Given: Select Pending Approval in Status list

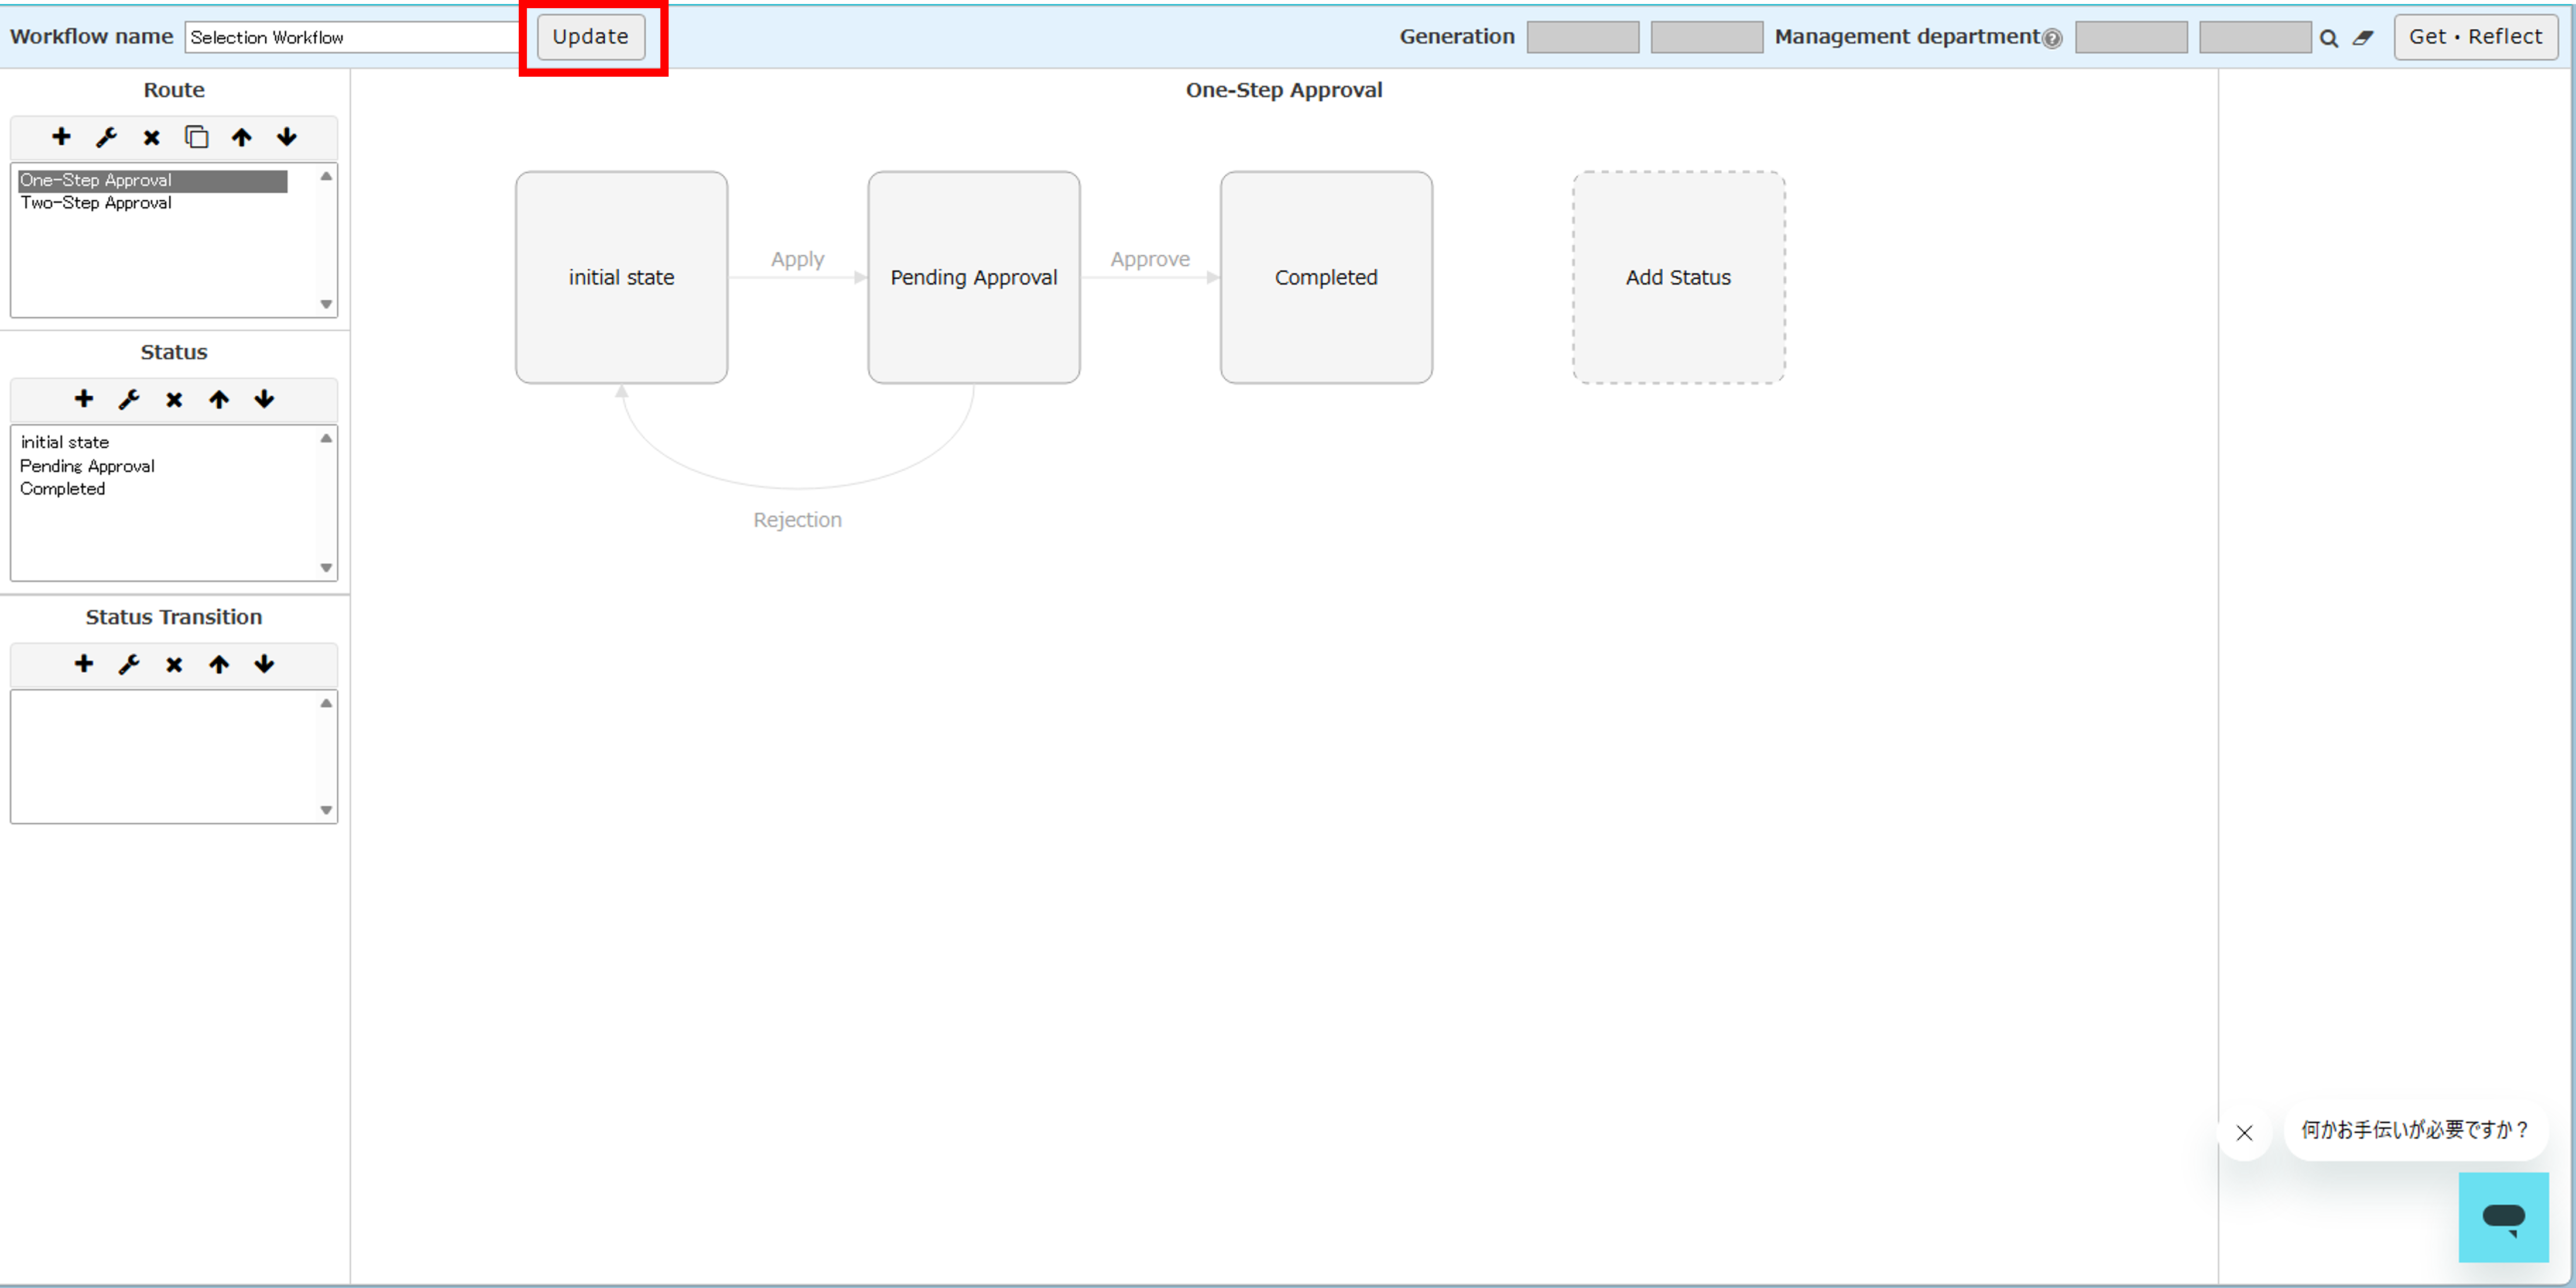Looking at the screenshot, I should click(87, 466).
